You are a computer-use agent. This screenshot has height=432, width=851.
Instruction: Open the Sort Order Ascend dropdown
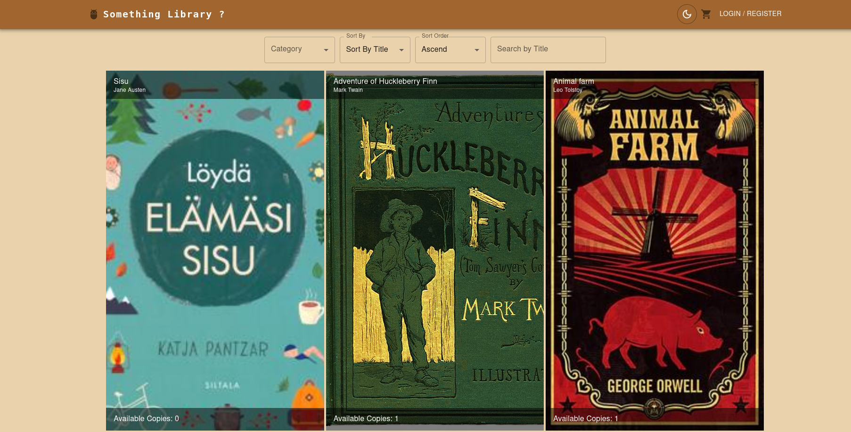point(450,49)
